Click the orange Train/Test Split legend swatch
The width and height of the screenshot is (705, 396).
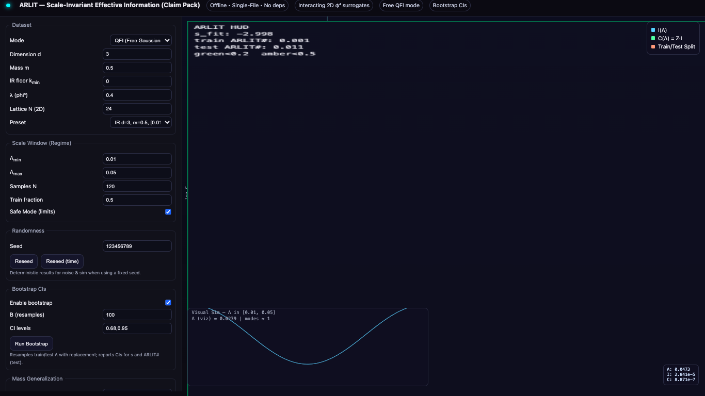tap(653, 46)
